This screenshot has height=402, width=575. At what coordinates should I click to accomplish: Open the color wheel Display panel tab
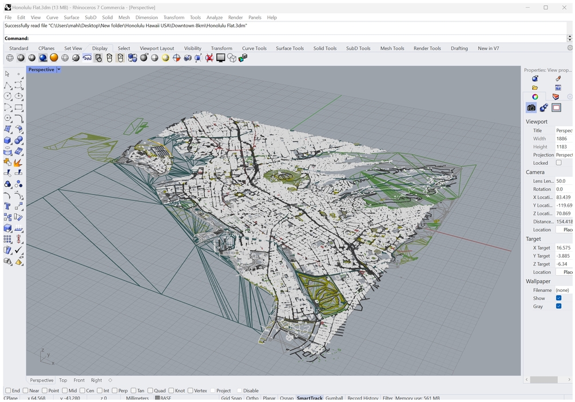tap(535, 97)
